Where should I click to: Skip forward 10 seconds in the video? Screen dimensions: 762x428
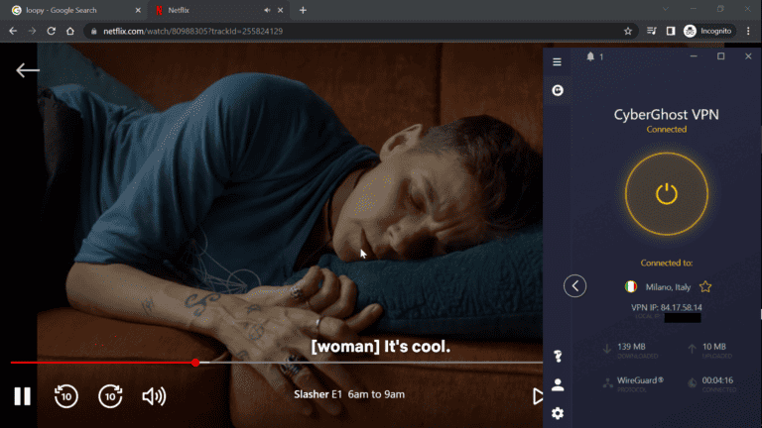tap(110, 396)
